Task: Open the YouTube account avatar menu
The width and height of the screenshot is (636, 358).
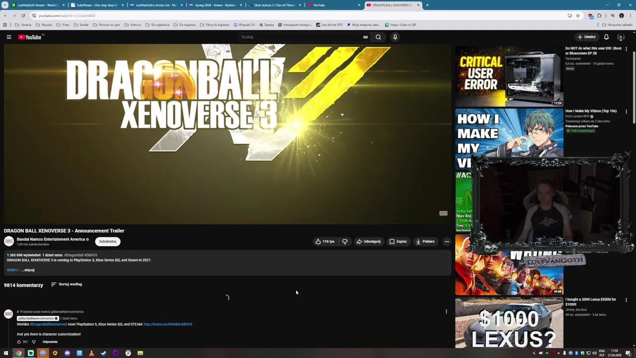Action: tap(621, 37)
